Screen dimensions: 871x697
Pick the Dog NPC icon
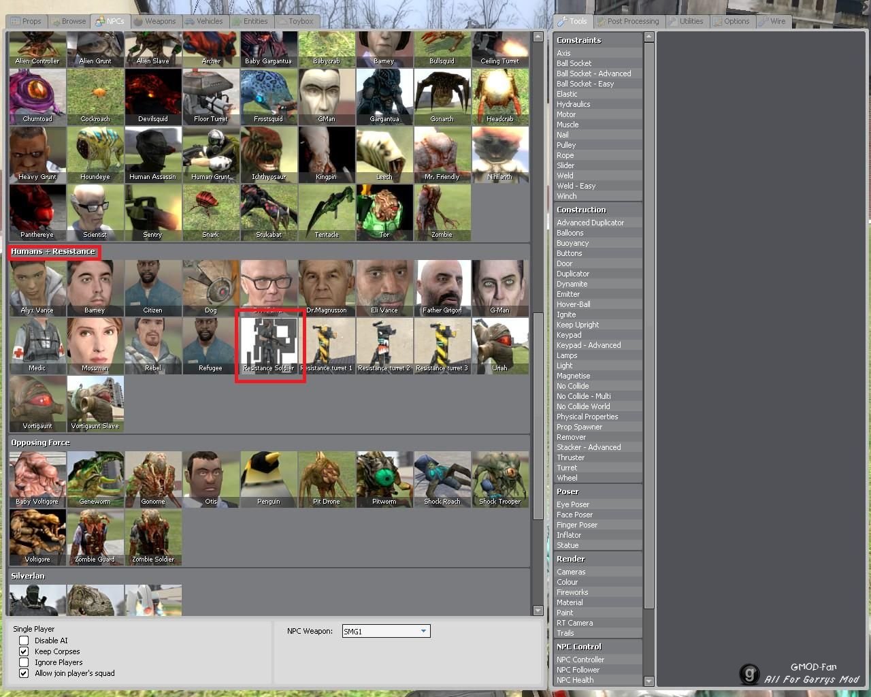[211, 288]
